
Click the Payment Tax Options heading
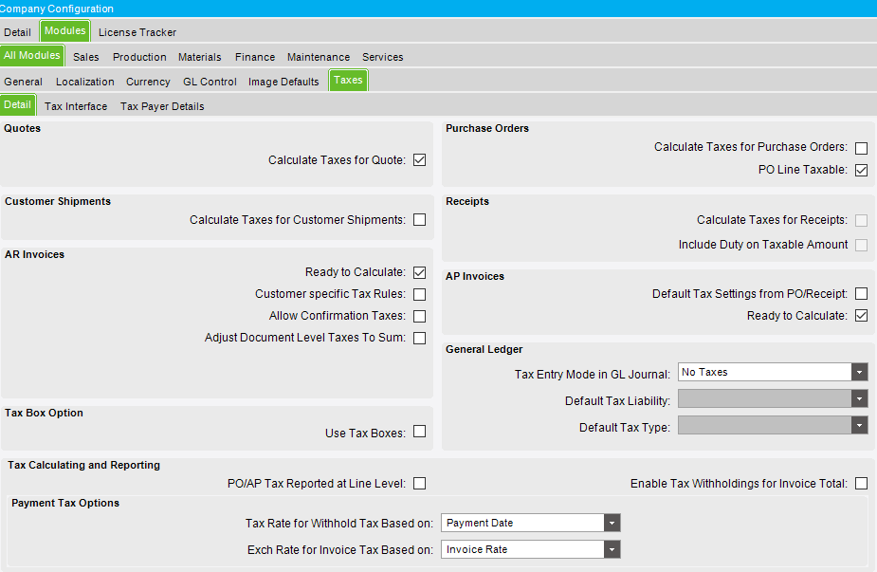(65, 503)
